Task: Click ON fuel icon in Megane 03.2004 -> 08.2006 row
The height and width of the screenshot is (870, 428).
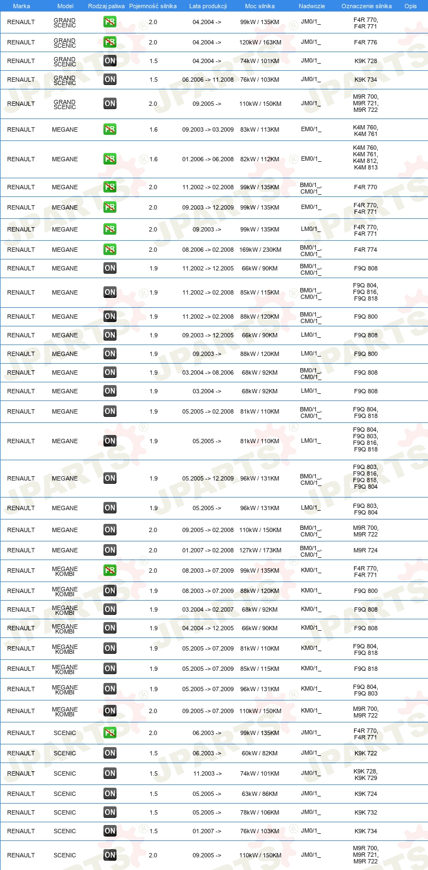Action: 109,372
